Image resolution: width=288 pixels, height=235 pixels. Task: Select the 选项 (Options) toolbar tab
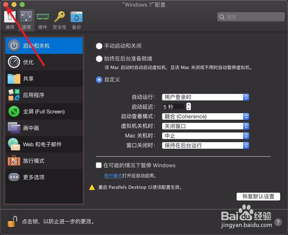26,20
